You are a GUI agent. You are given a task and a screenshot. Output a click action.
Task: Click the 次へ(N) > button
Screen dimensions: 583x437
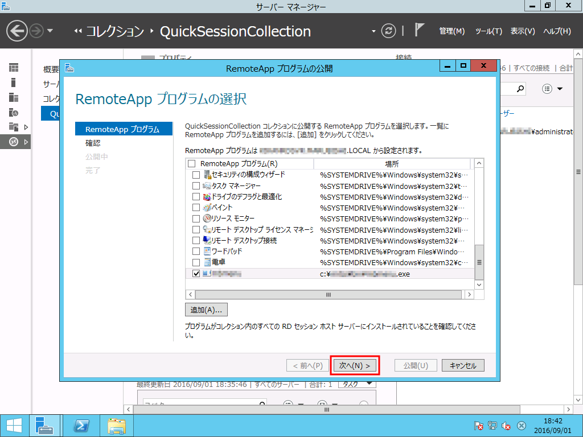coord(355,366)
